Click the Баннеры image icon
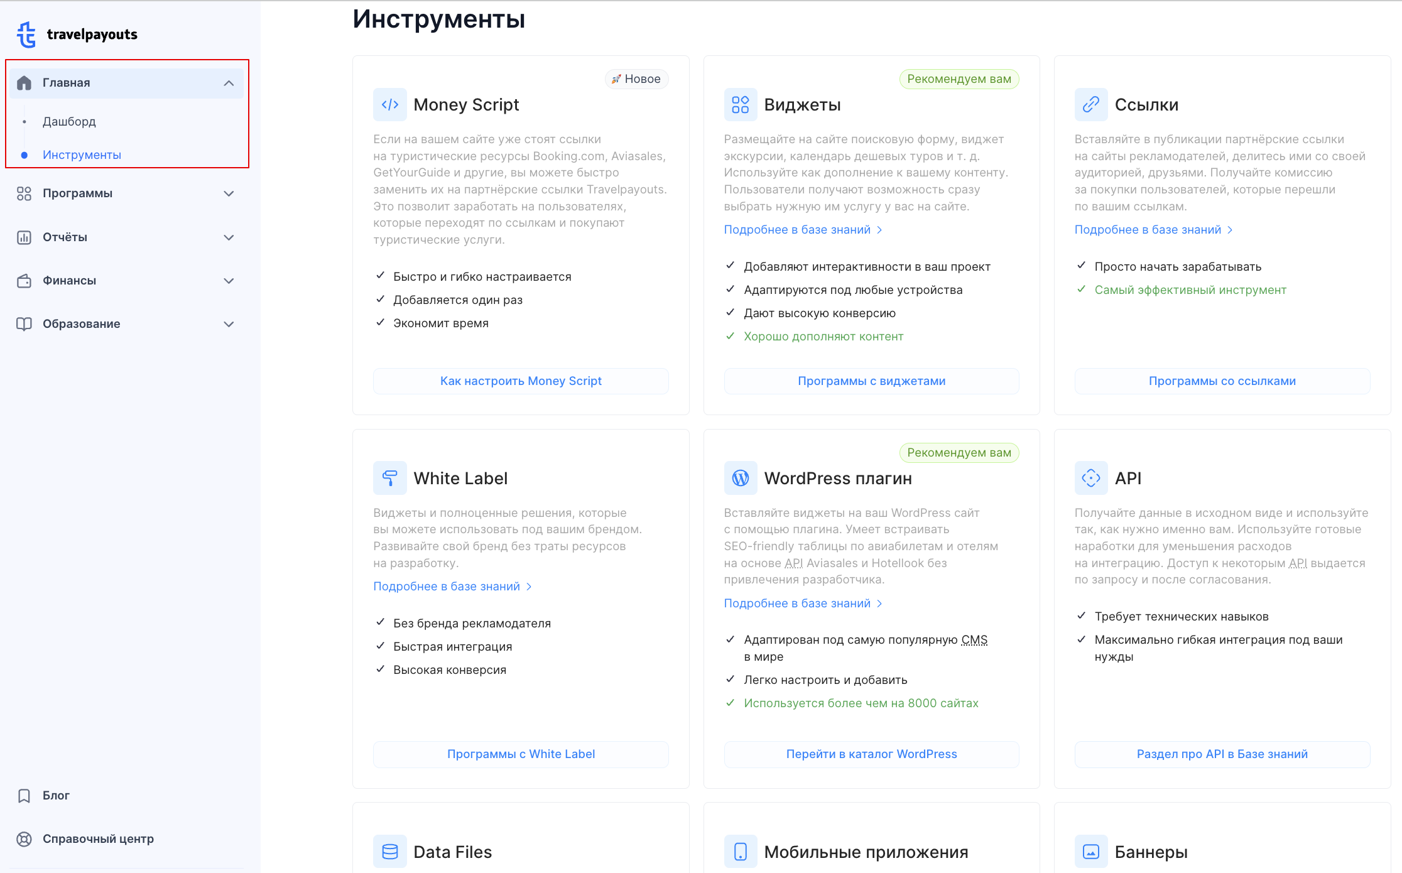The width and height of the screenshot is (1402, 873). coord(1091,852)
